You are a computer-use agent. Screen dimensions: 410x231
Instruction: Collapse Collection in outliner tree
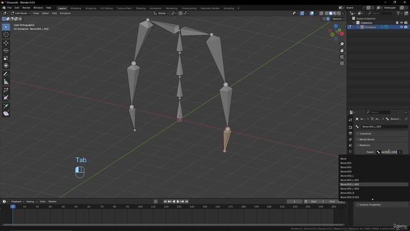pyautogui.click(x=354, y=23)
